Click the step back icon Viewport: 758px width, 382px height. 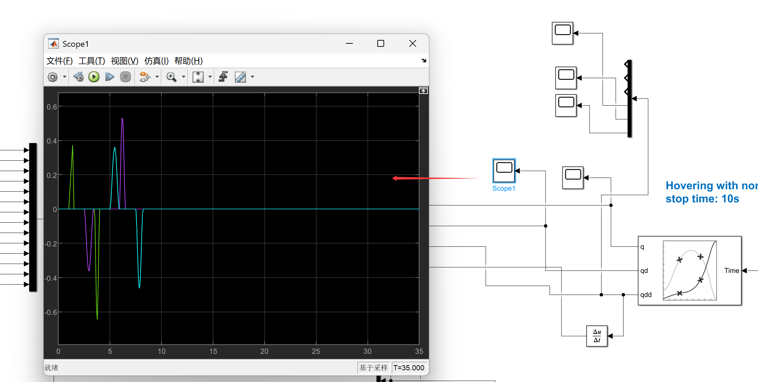[x=78, y=77]
